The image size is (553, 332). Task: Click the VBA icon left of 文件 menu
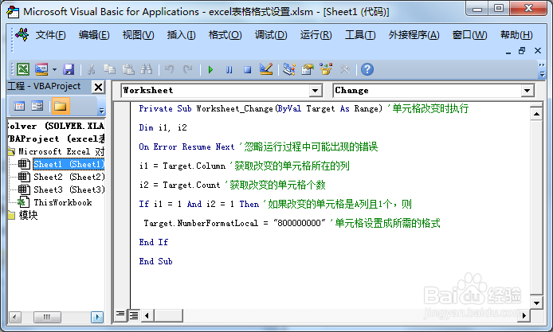pyautogui.click(x=22, y=34)
